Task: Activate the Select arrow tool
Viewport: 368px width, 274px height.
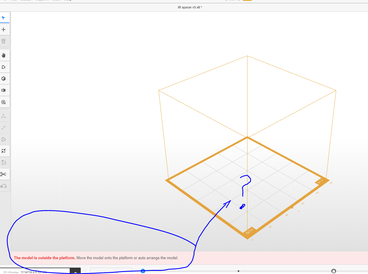Action: coord(4,18)
